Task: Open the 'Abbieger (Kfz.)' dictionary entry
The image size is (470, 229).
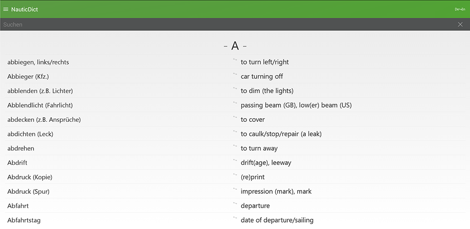Action: click(x=28, y=76)
